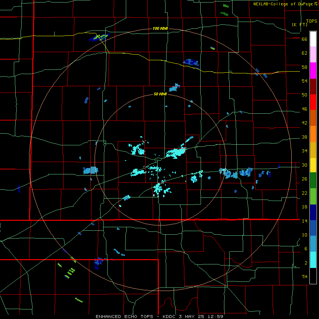Select the cyan legend color block
This screenshot has width=319, height=319.
313,260
